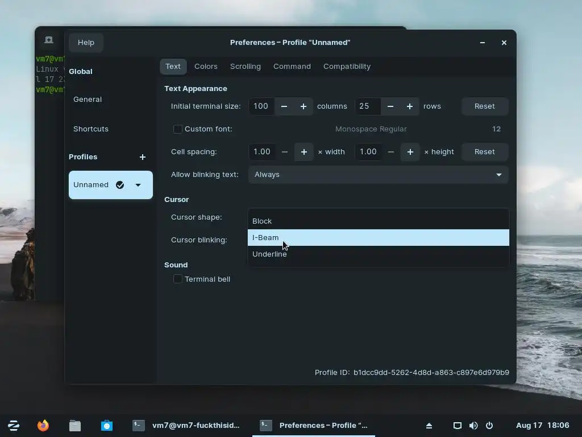Viewport: 582px width, 437px height.
Task: Switch to the vm7 terminal taskbar entry
Action: click(186, 426)
